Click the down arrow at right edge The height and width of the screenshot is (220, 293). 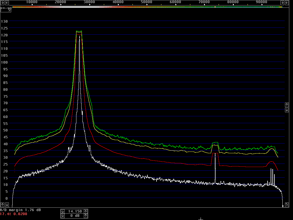pos(287,110)
